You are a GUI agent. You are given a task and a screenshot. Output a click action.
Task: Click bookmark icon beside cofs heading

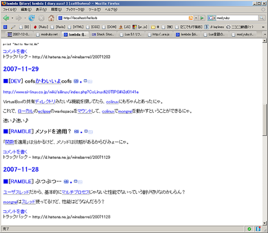76,81
